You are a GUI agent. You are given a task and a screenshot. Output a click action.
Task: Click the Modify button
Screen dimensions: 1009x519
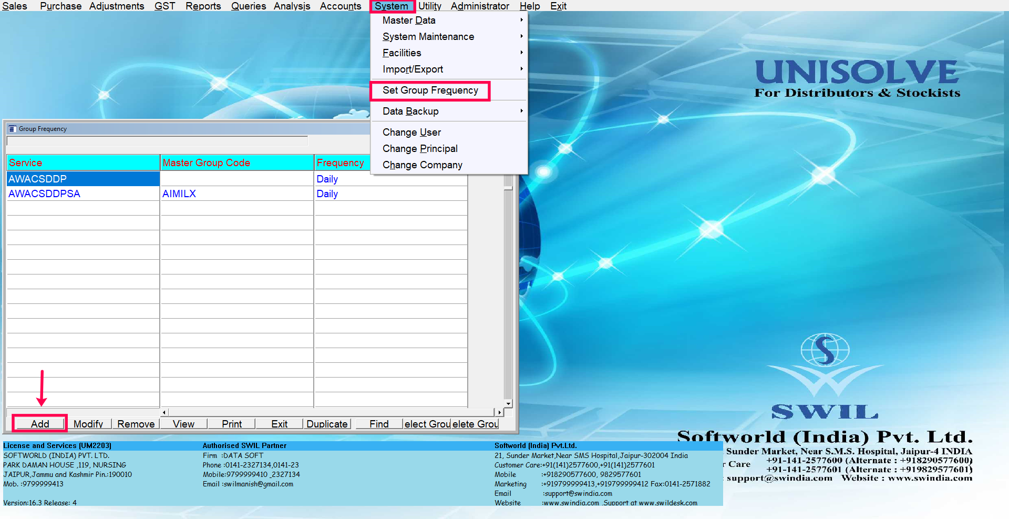click(88, 424)
